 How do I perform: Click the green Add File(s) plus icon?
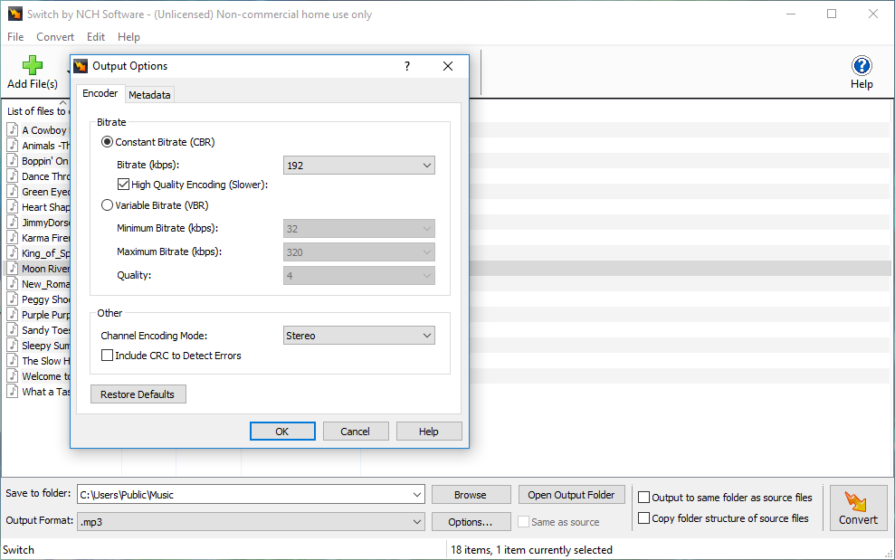(x=32, y=64)
